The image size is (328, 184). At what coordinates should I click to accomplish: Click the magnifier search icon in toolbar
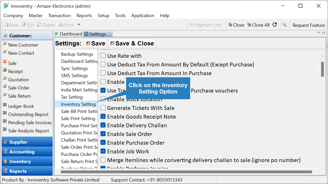point(284,25)
